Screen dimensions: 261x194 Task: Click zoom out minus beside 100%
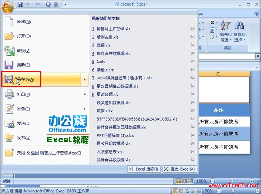click(x=212, y=181)
